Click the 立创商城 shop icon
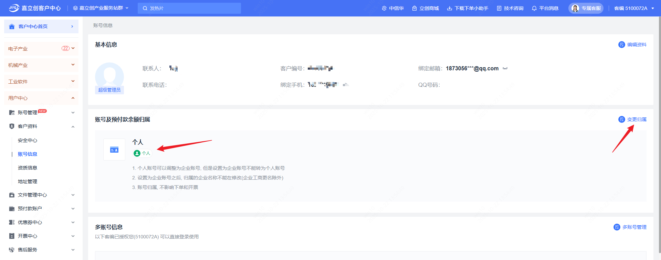 pyautogui.click(x=415, y=8)
